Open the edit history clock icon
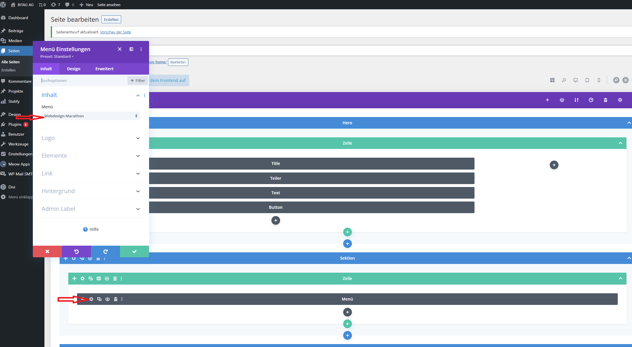Viewport: 632px width, 347px height. coord(591,100)
